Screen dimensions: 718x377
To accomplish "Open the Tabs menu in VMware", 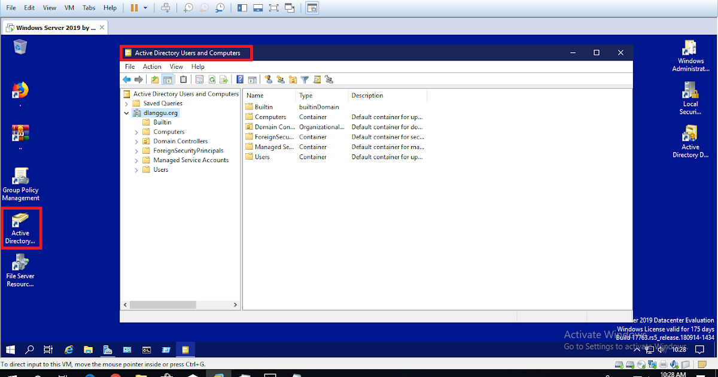I will coord(89,8).
